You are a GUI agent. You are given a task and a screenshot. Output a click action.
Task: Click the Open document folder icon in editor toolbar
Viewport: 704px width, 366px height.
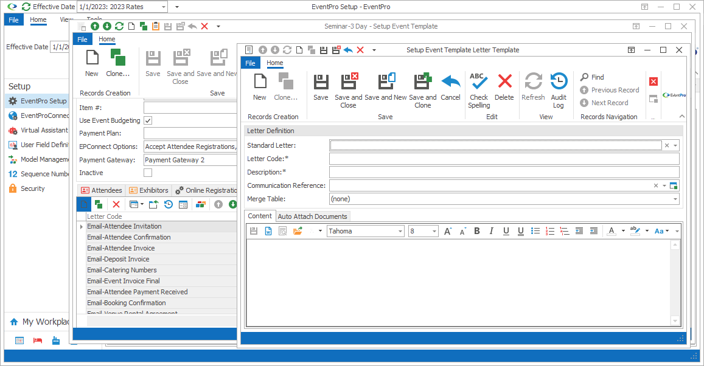297,231
